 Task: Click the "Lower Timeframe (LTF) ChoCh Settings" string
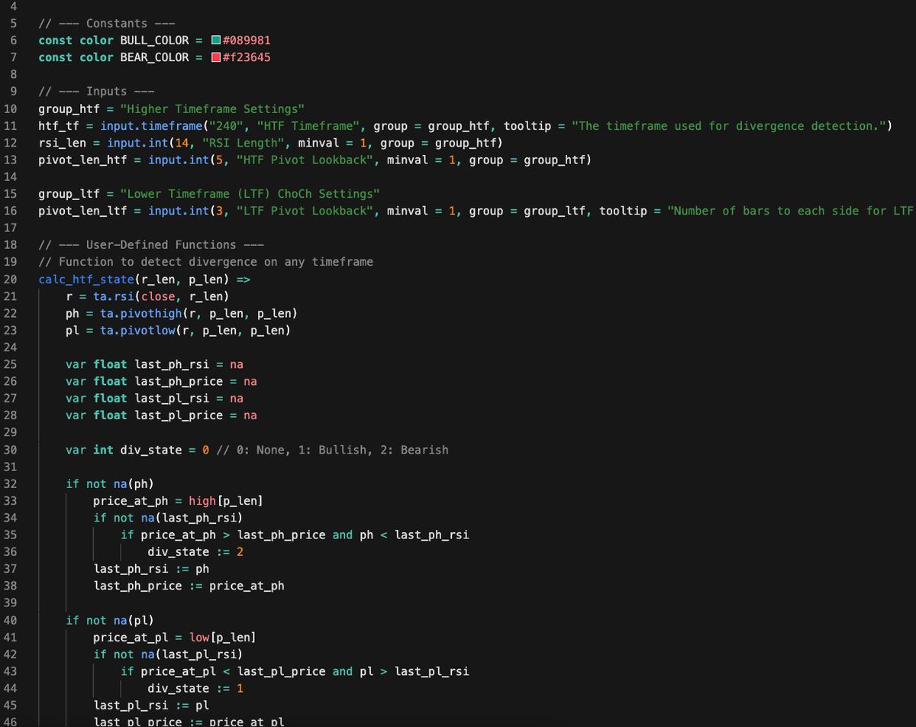[250, 193]
